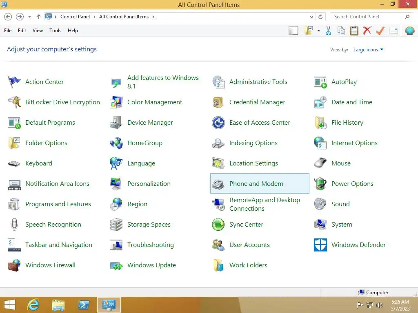The width and height of the screenshot is (418, 313).
Task: Open the folder options toolbar dropdown arrow
Action: pos(318,31)
